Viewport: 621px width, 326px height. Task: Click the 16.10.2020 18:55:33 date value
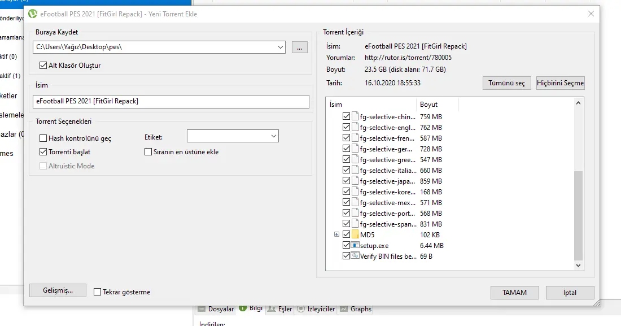point(392,83)
